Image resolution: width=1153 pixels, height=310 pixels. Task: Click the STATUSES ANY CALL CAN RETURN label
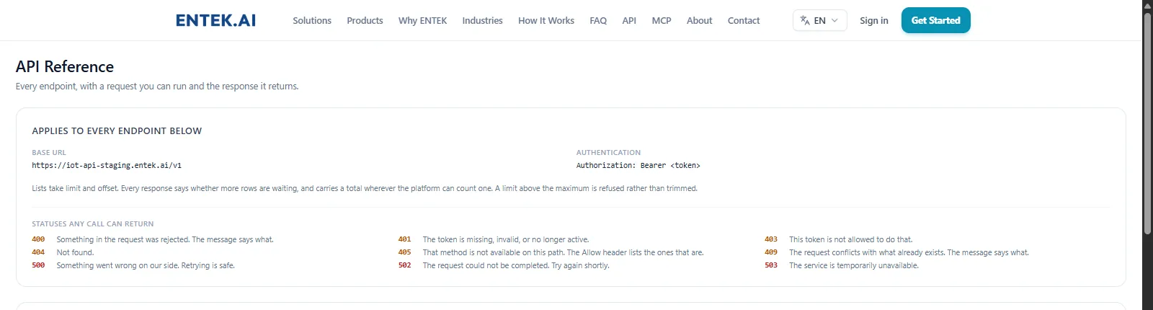click(92, 223)
